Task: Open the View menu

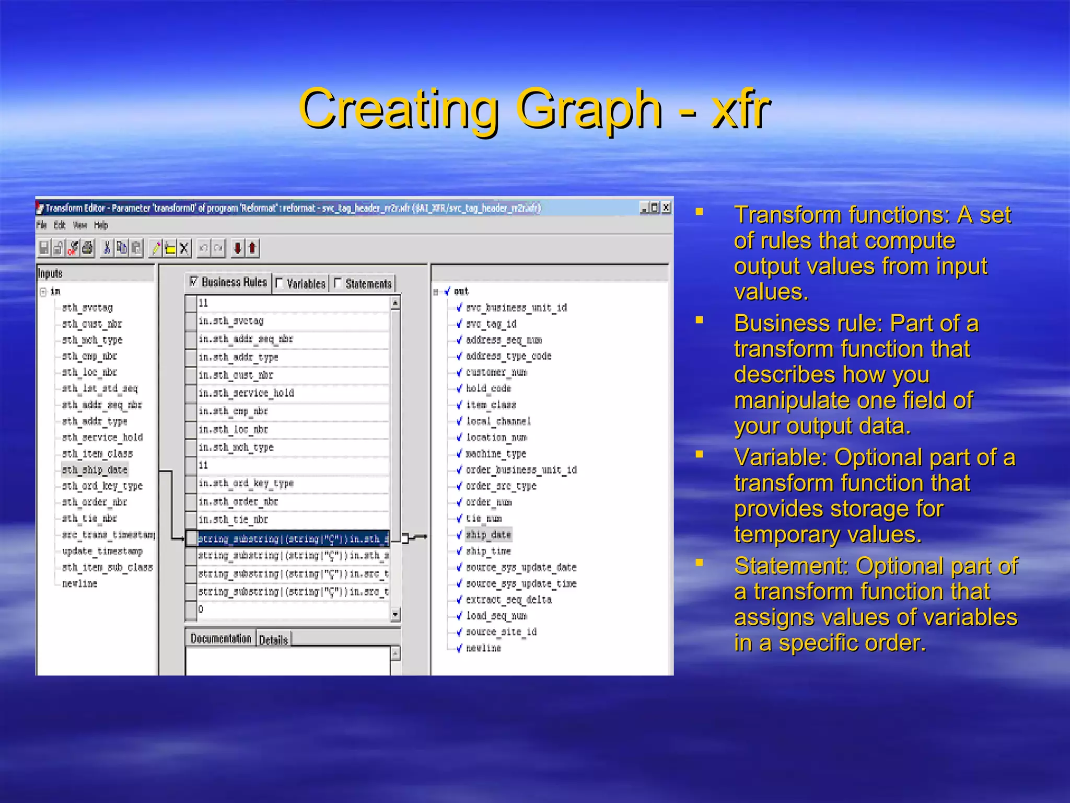Action: (x=80, y=225)
